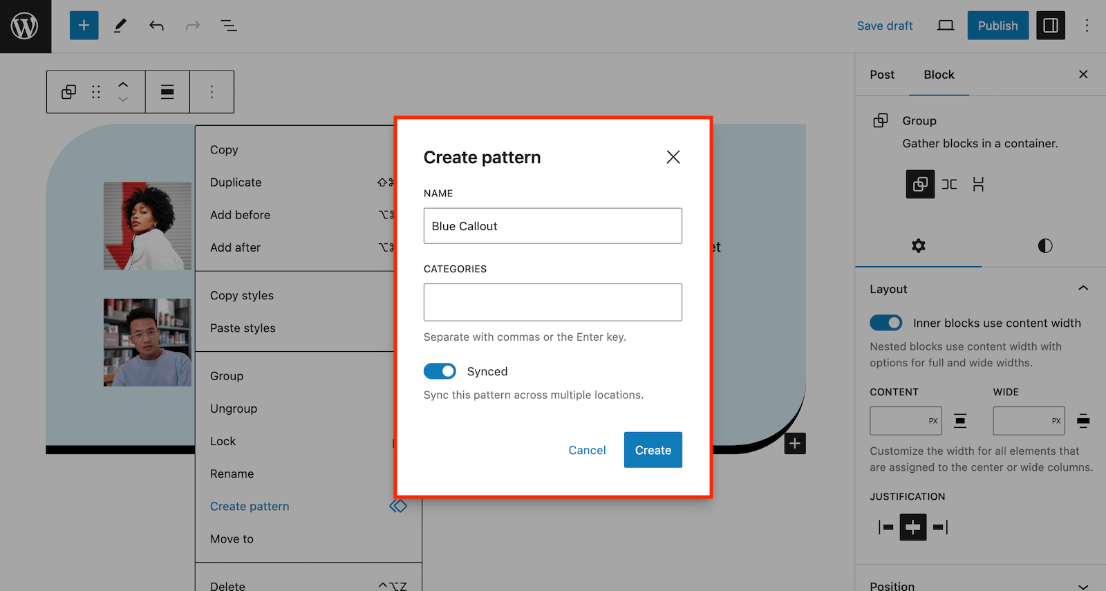Click content width alignment icon
Screen dimensions: 1106x591
coord(960,420)
